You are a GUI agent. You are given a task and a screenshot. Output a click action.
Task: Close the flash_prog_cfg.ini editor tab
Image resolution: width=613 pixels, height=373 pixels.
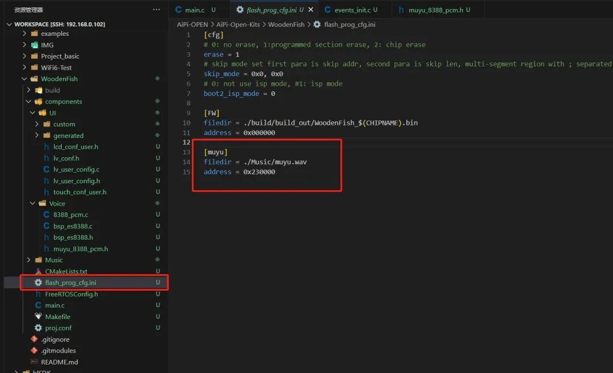tap(311, 10)
